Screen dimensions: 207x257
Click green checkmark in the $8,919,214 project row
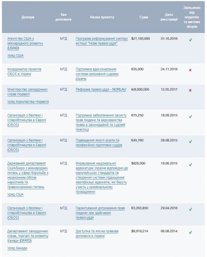click(x=190, y=233)
